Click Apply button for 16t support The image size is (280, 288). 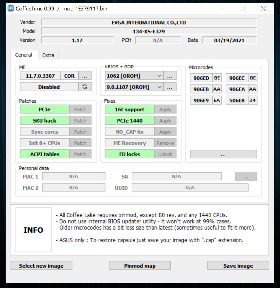click(165, 109)
